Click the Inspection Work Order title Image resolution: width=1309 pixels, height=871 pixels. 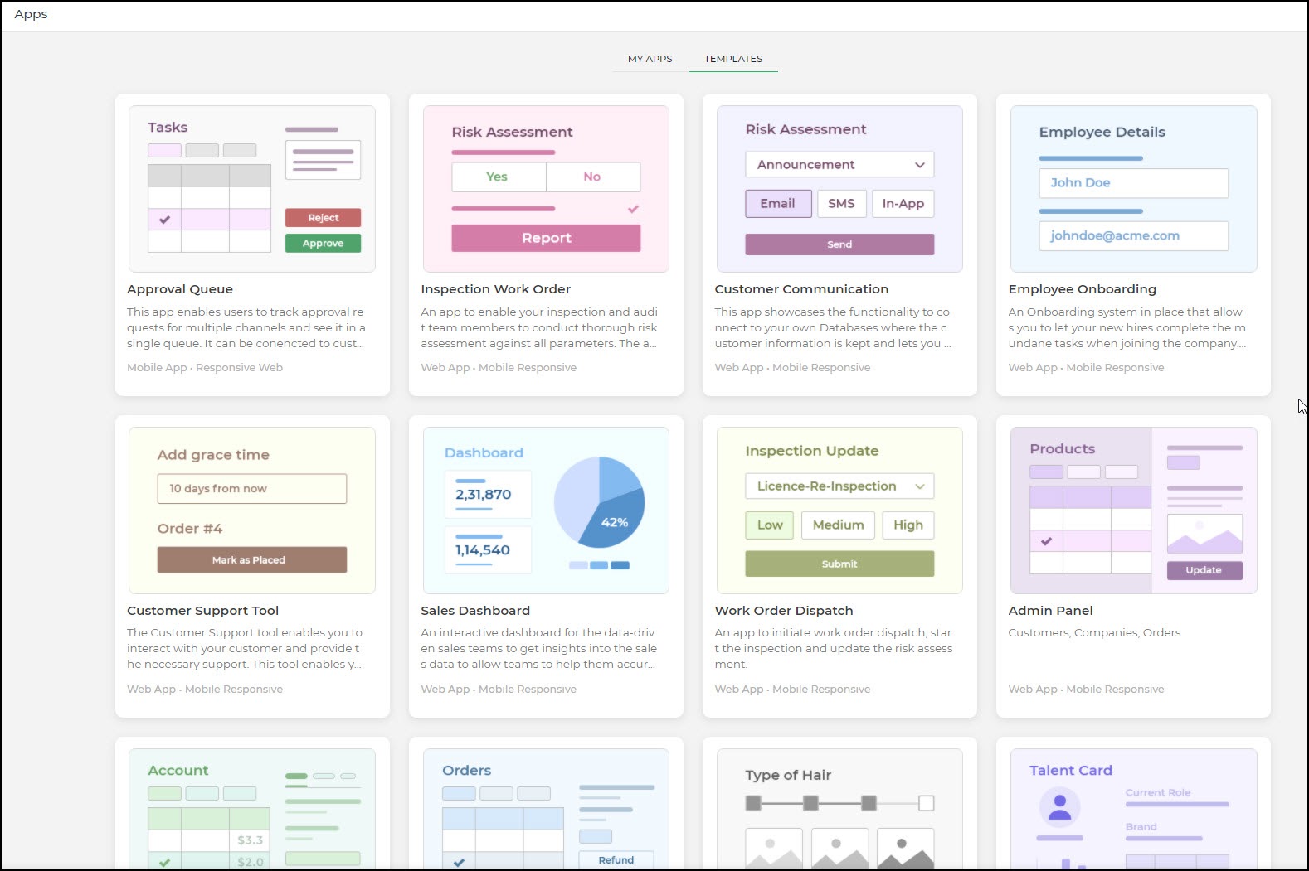495,289
